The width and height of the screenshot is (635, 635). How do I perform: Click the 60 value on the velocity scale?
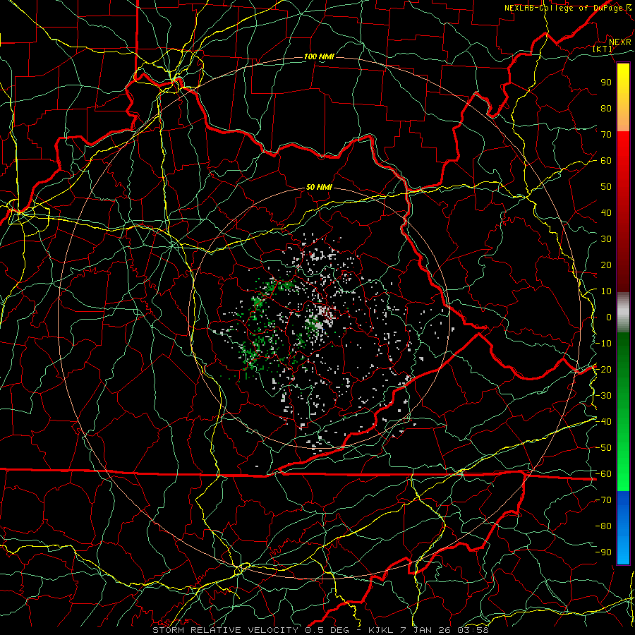coord(606,160)
